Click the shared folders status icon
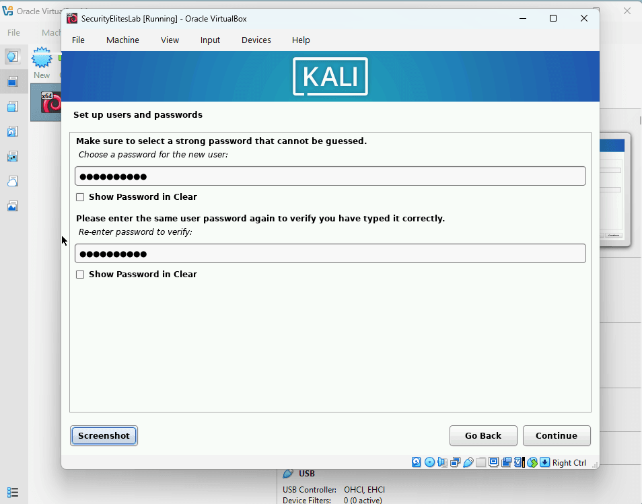 click(480, 462)
